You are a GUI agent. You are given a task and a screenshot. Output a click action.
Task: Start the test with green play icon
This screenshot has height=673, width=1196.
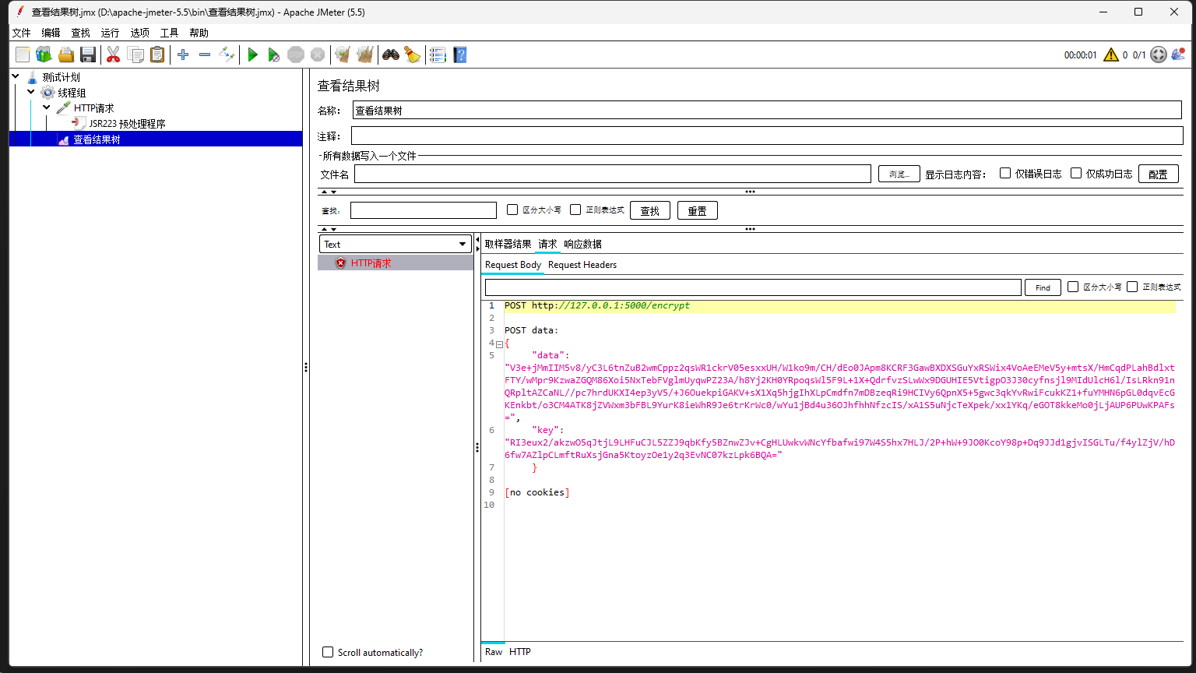(x=252, y=55)
